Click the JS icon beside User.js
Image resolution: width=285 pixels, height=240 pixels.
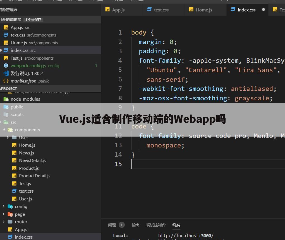14,199
